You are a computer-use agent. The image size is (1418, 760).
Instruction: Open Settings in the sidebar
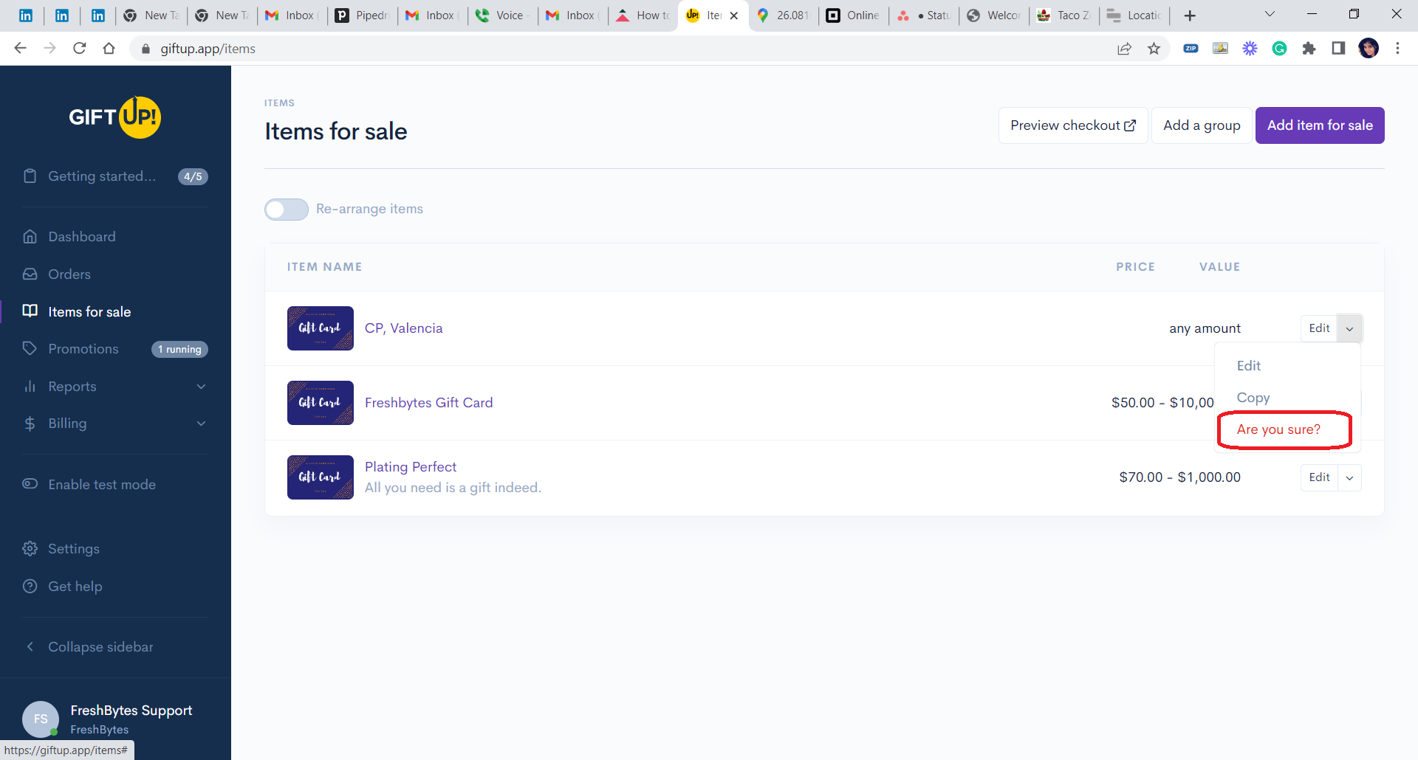click(73, 549)
